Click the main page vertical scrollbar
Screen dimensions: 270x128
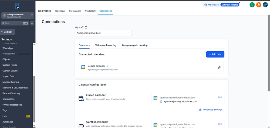[x=269, y=53]
